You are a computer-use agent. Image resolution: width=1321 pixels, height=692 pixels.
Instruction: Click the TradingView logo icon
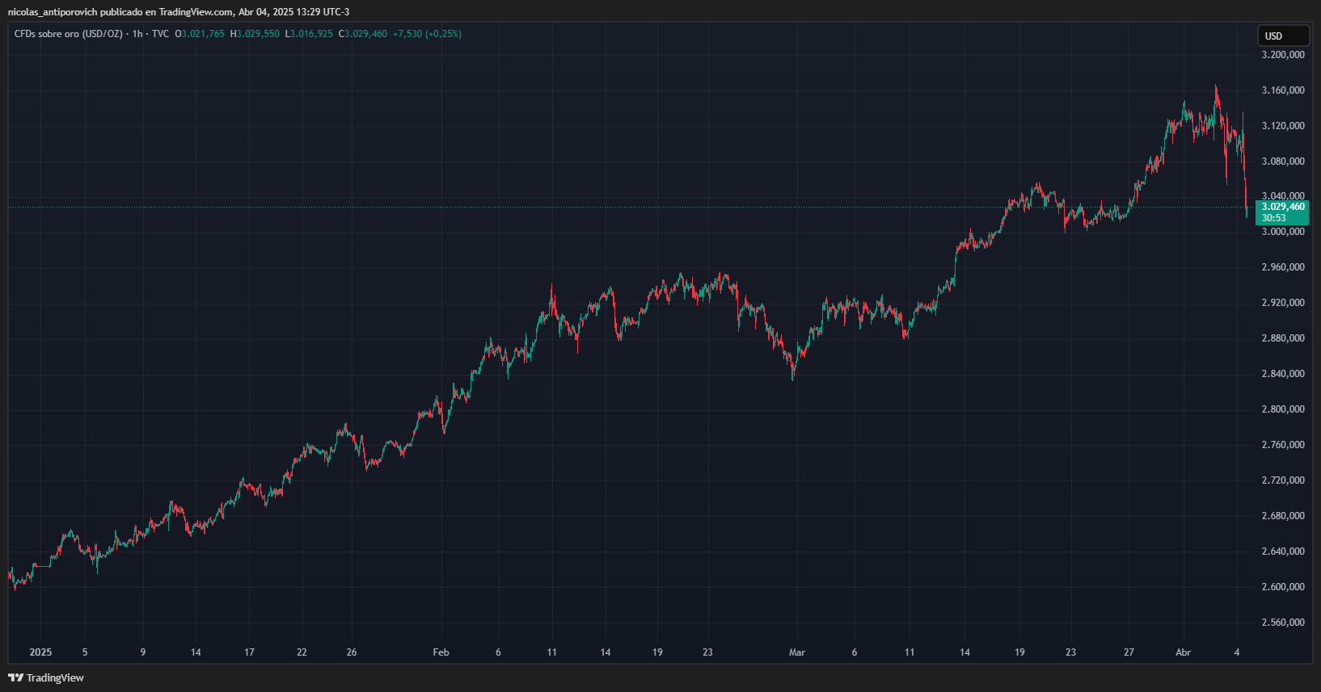[x=15, y=677]
